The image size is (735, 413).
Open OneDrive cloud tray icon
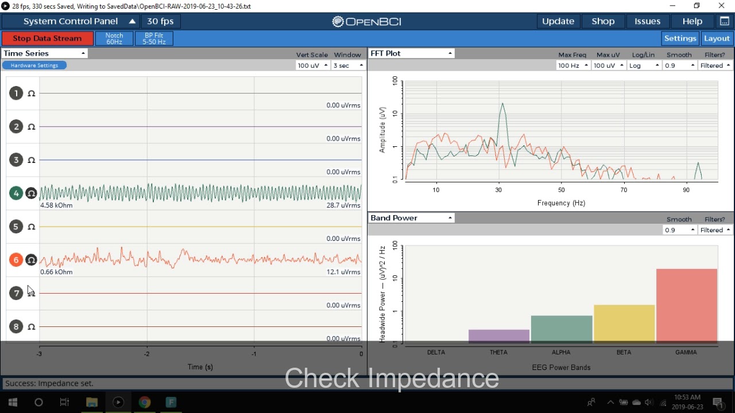(x=636, y=402)
